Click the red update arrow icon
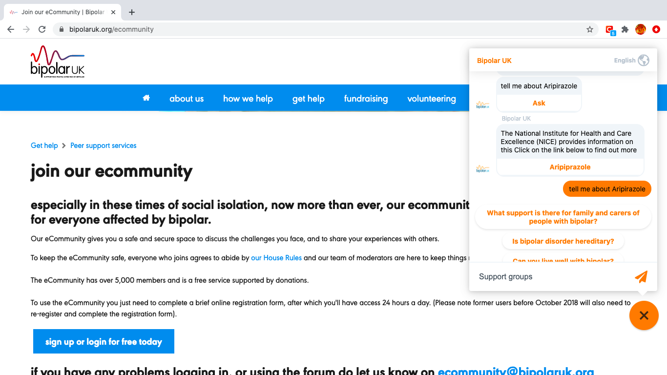667x375 pixels. [x=656, y=29]
